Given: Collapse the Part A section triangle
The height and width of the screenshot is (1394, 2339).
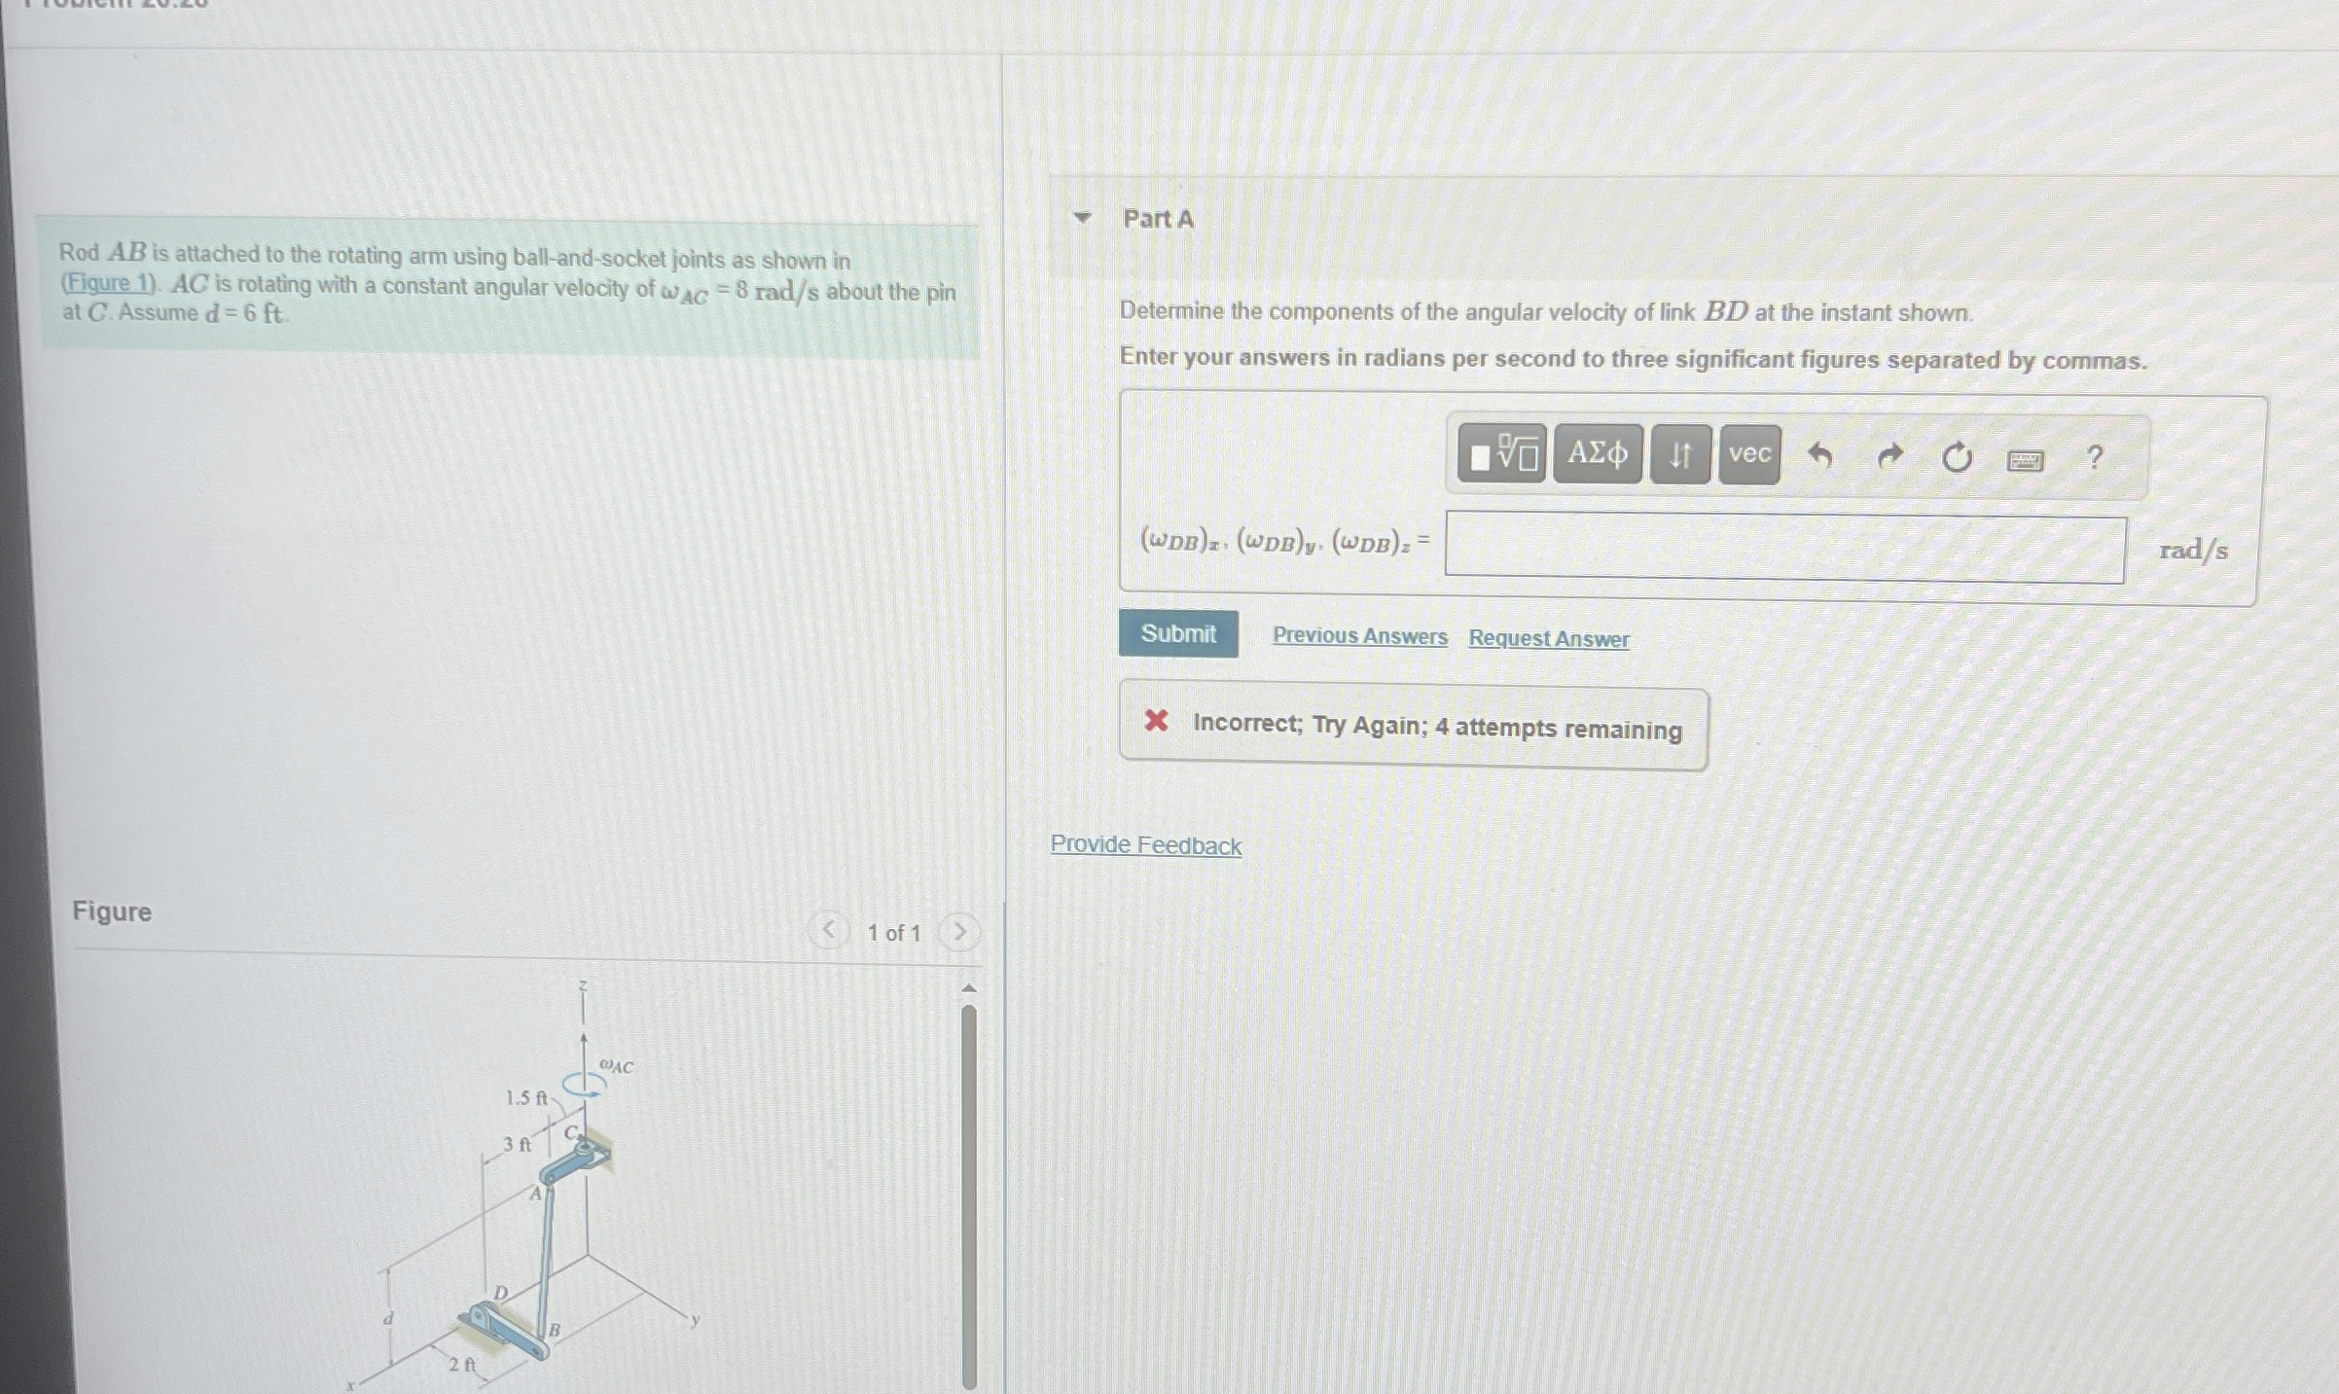Looking at the screenshot, I should [x=1082, y=217].
